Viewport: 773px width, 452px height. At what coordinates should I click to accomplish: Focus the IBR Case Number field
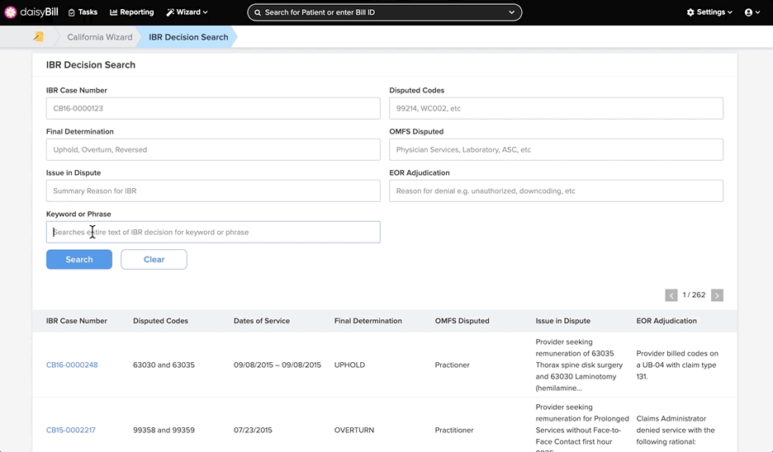[x=213, y=108]
